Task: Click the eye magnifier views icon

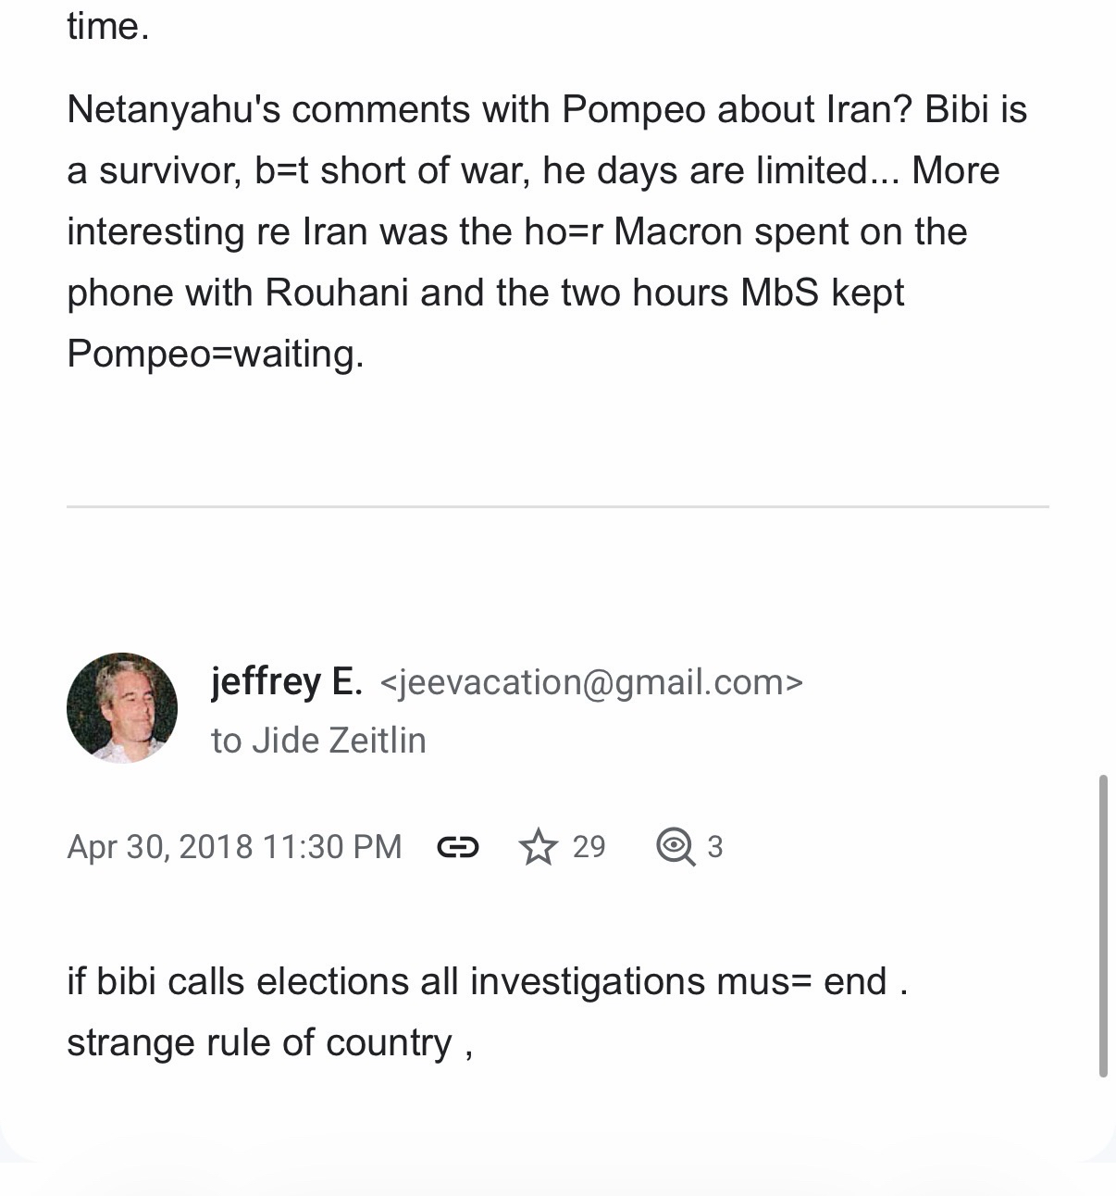Action: [676, 847]
